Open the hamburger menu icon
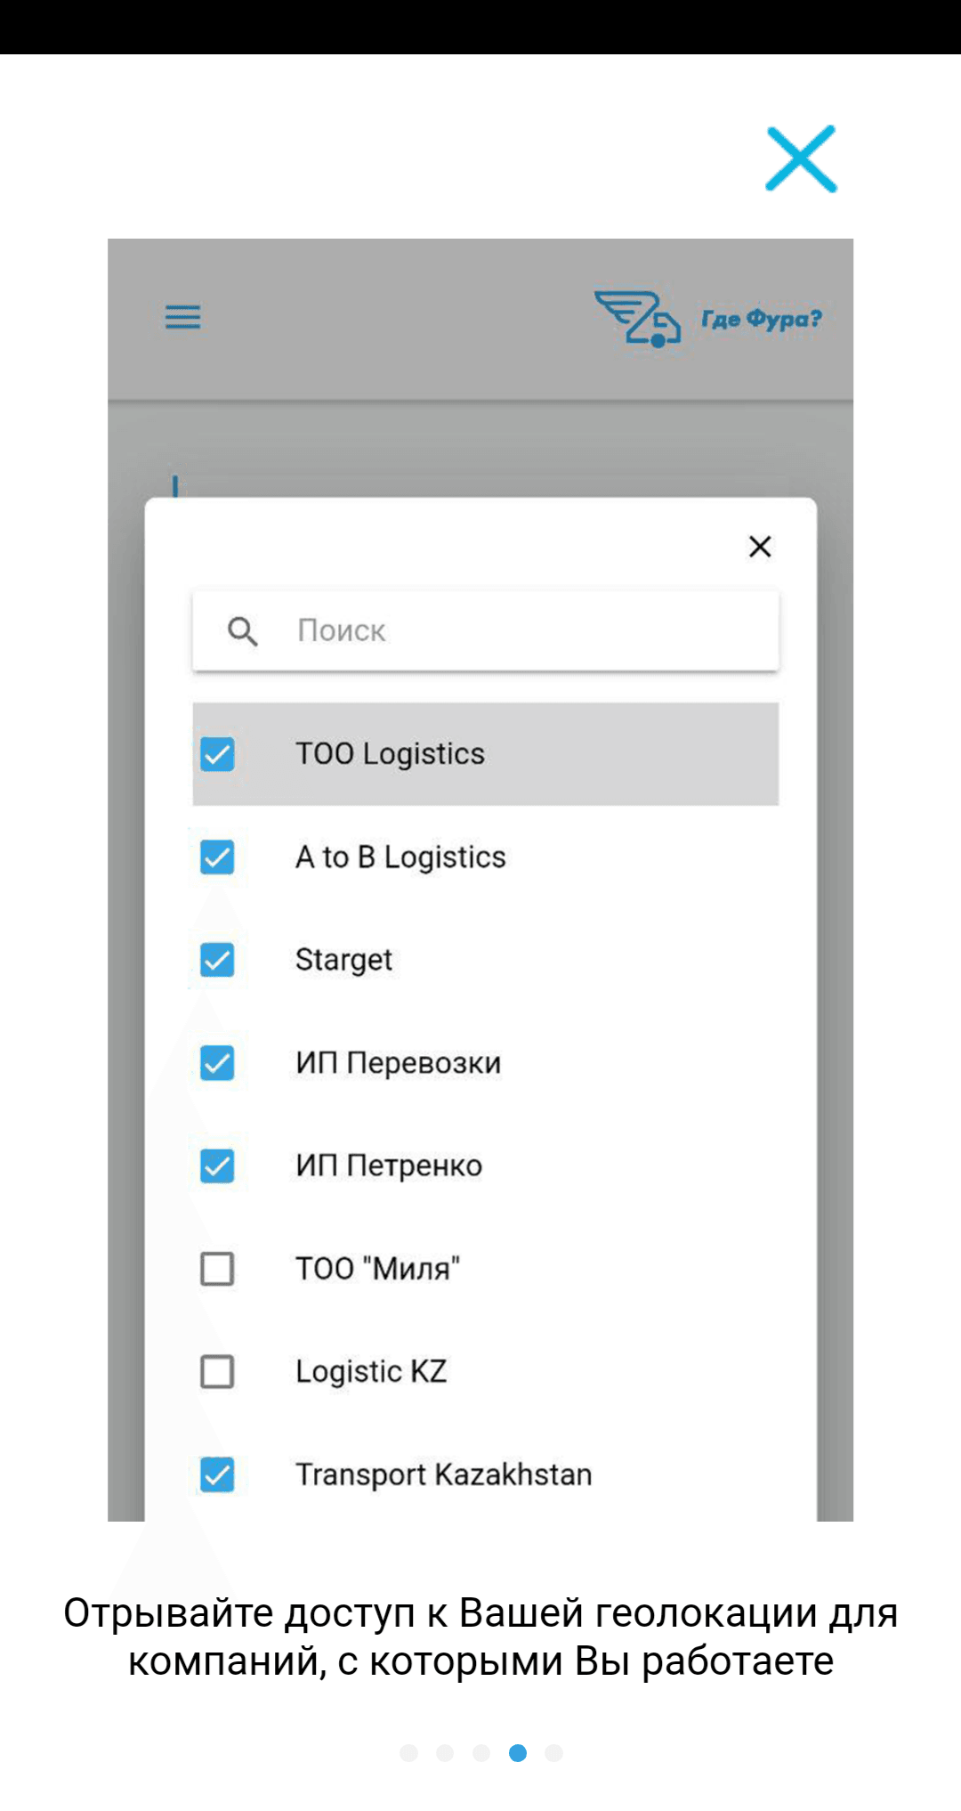 (x=182, y=317)
